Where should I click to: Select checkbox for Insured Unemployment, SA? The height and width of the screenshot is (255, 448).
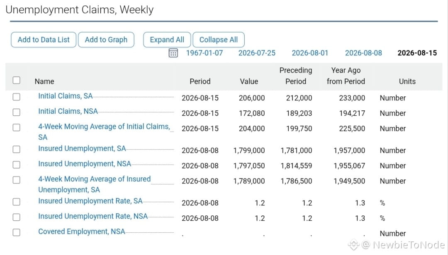click(17, 149)
